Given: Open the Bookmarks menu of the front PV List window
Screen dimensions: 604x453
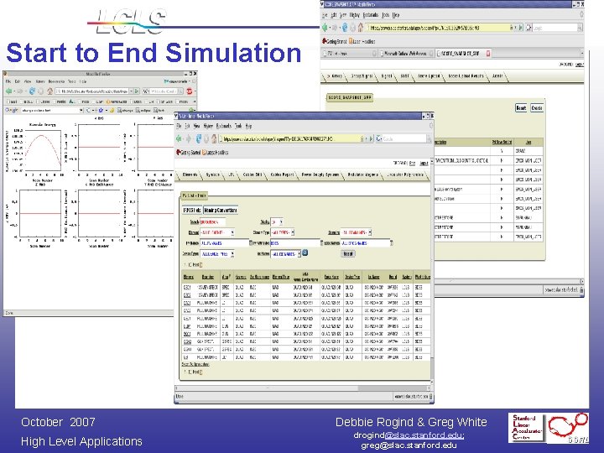Looking at the screenshot, I should click(223, 126).
